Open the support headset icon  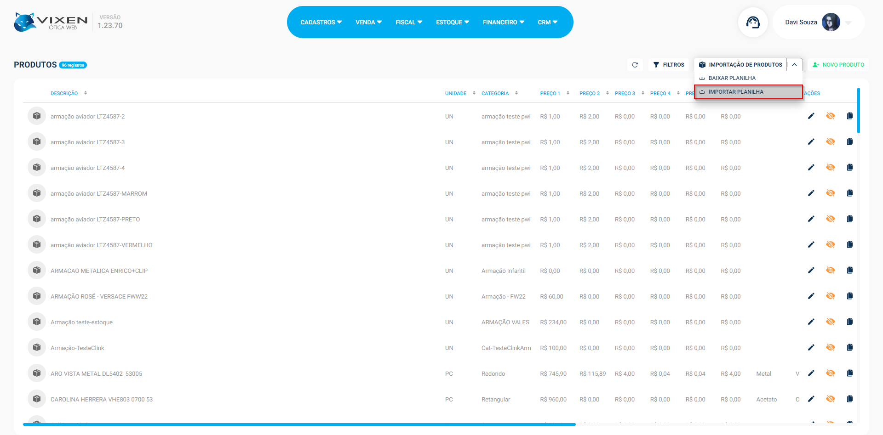753,22
